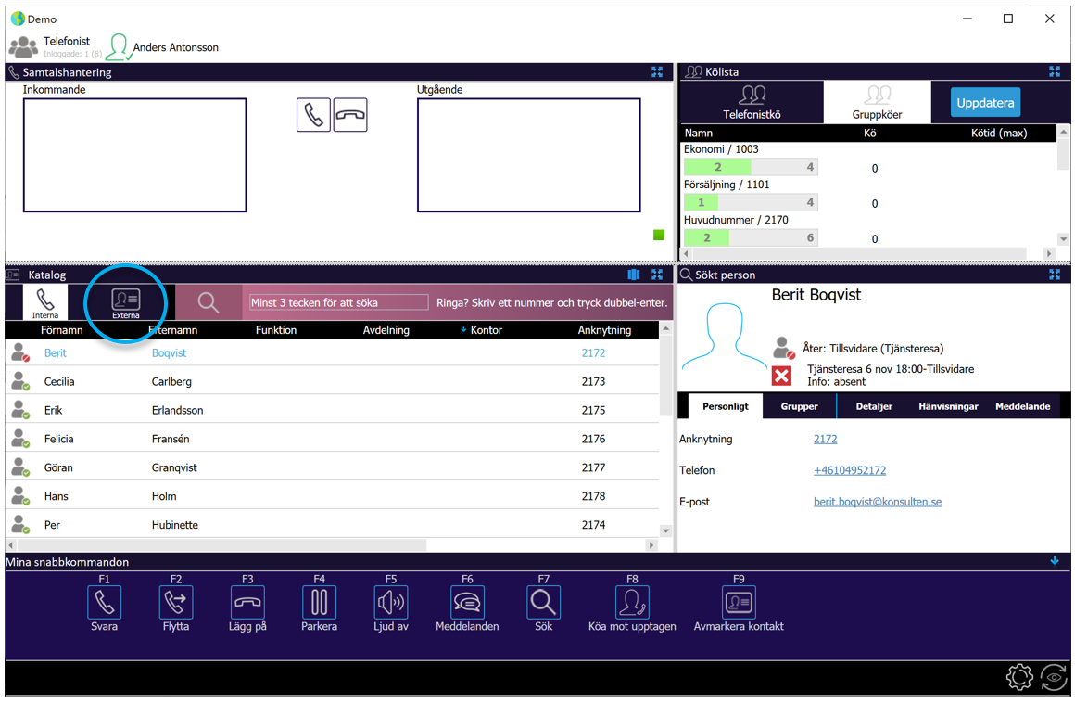The width and height of the screenshot is (1075, 703).
Task: Click the magnifier search icon in Katalog
Action: pyautogui.click(x=209, y=302)
